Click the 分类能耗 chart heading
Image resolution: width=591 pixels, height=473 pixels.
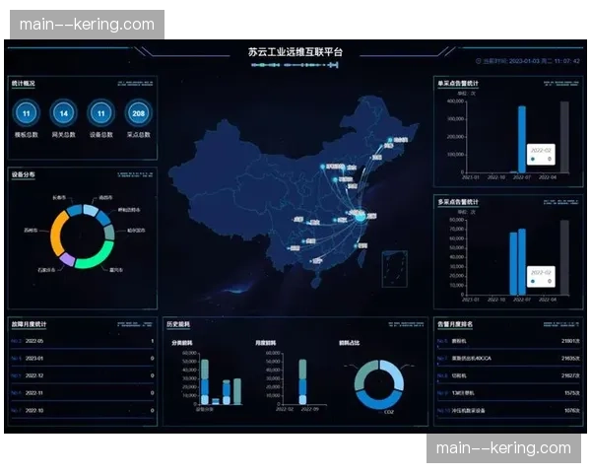182,343
